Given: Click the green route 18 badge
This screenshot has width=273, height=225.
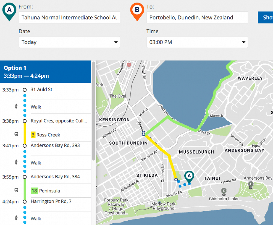Looking at the screenshot, I should (34, 191).
